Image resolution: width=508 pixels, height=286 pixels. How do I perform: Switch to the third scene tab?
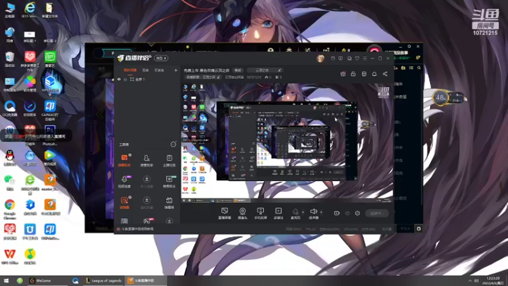(x=159, y=70)
